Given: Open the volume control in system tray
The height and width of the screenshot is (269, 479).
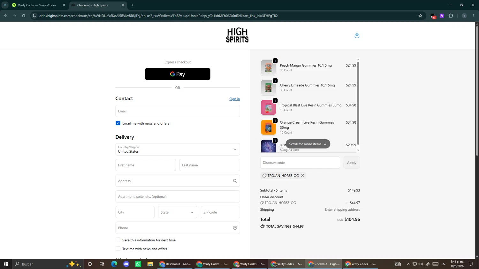Looking at the screenshot, I should point(421,264).
